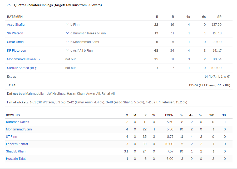Select Mohammad Nawaz(3) in the batsmen list

coord(23,59)
